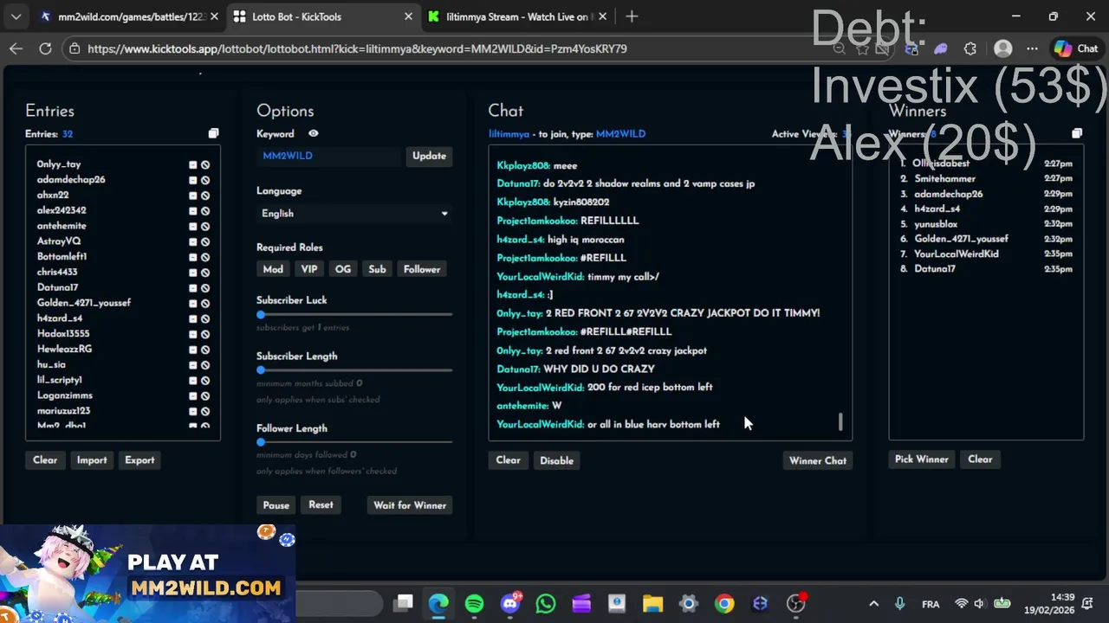Clear the Entries list
Screen dimensions: 1109x623
(45, 460)
